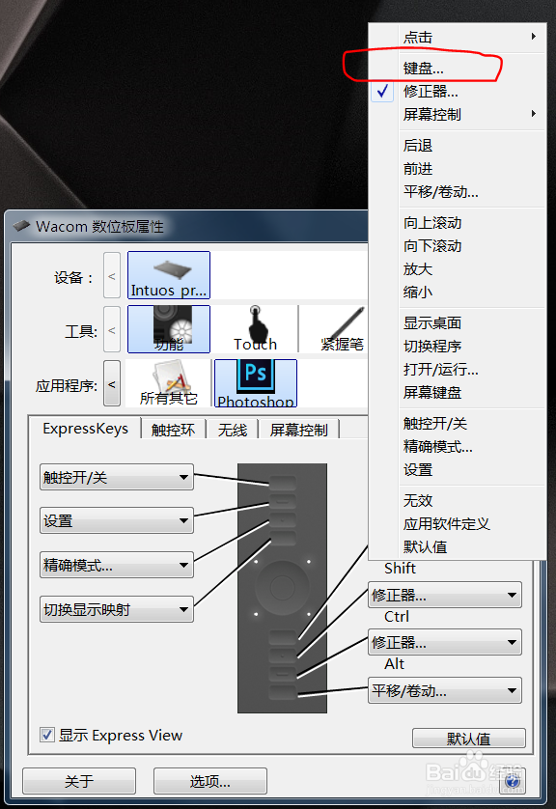Switch to the ExpressKeys tab
This screenshot has width=556, height=809.
(x=85, y=429)
